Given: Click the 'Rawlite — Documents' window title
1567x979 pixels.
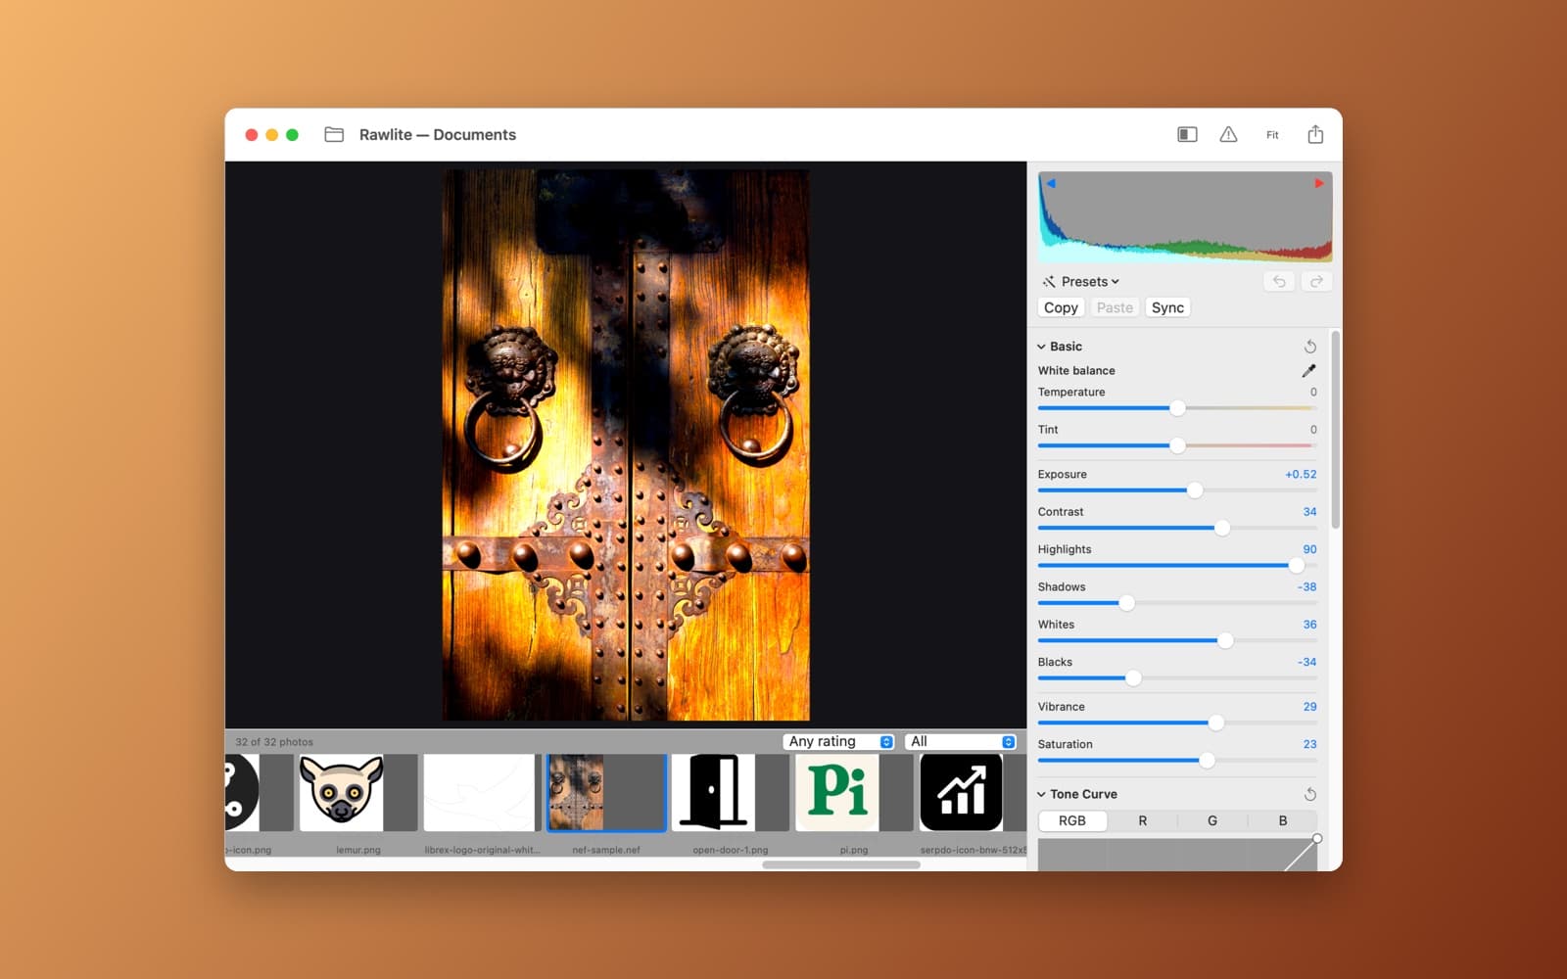Looking at the screenshot, I should tap(437, 135).
